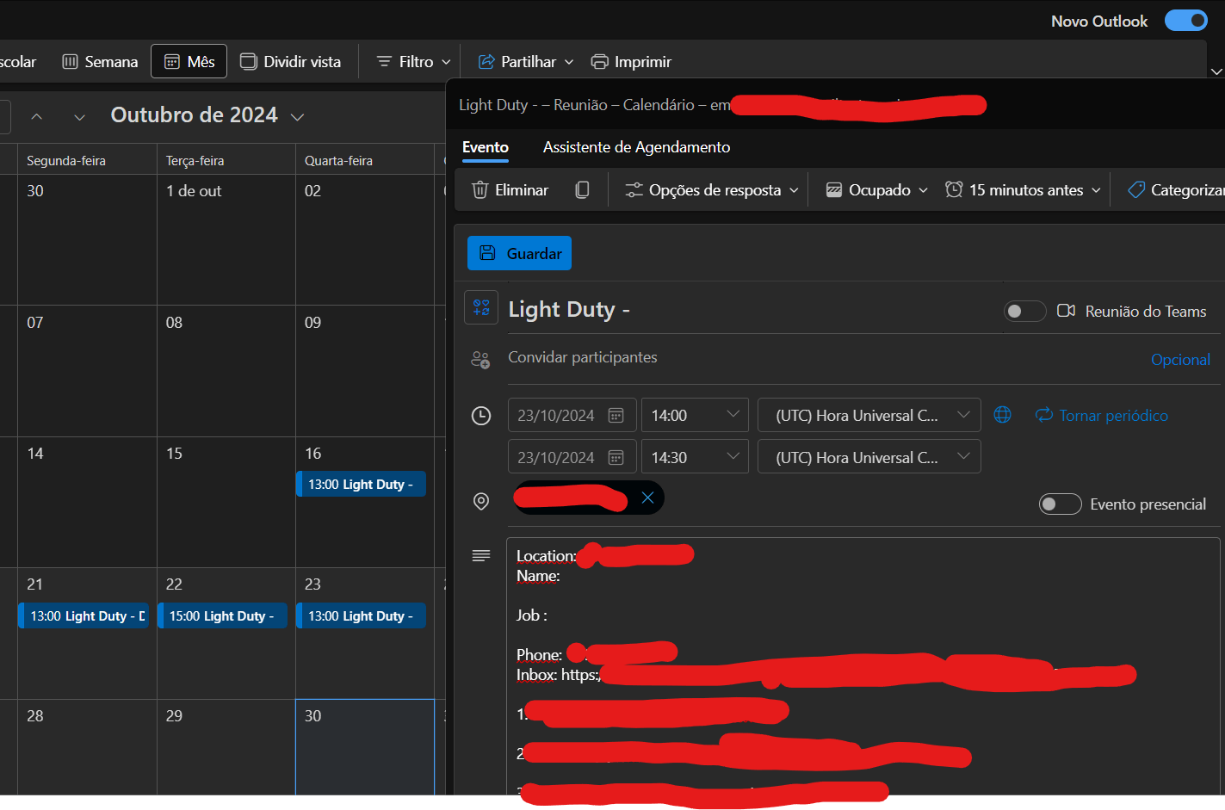The height and width of the screenshot is (810, 1225).
Task: Click the Imprimir printer button
Action: click(631, 62)
